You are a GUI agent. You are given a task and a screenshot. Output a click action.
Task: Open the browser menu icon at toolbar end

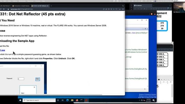[x=123, y=9]
